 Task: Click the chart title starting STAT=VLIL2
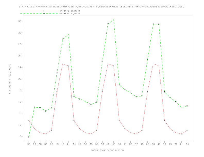(101, 7)
